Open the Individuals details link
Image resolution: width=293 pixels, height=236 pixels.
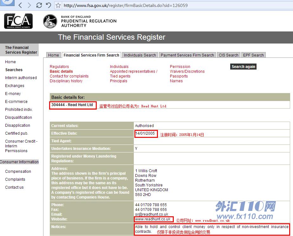[119, 67]
